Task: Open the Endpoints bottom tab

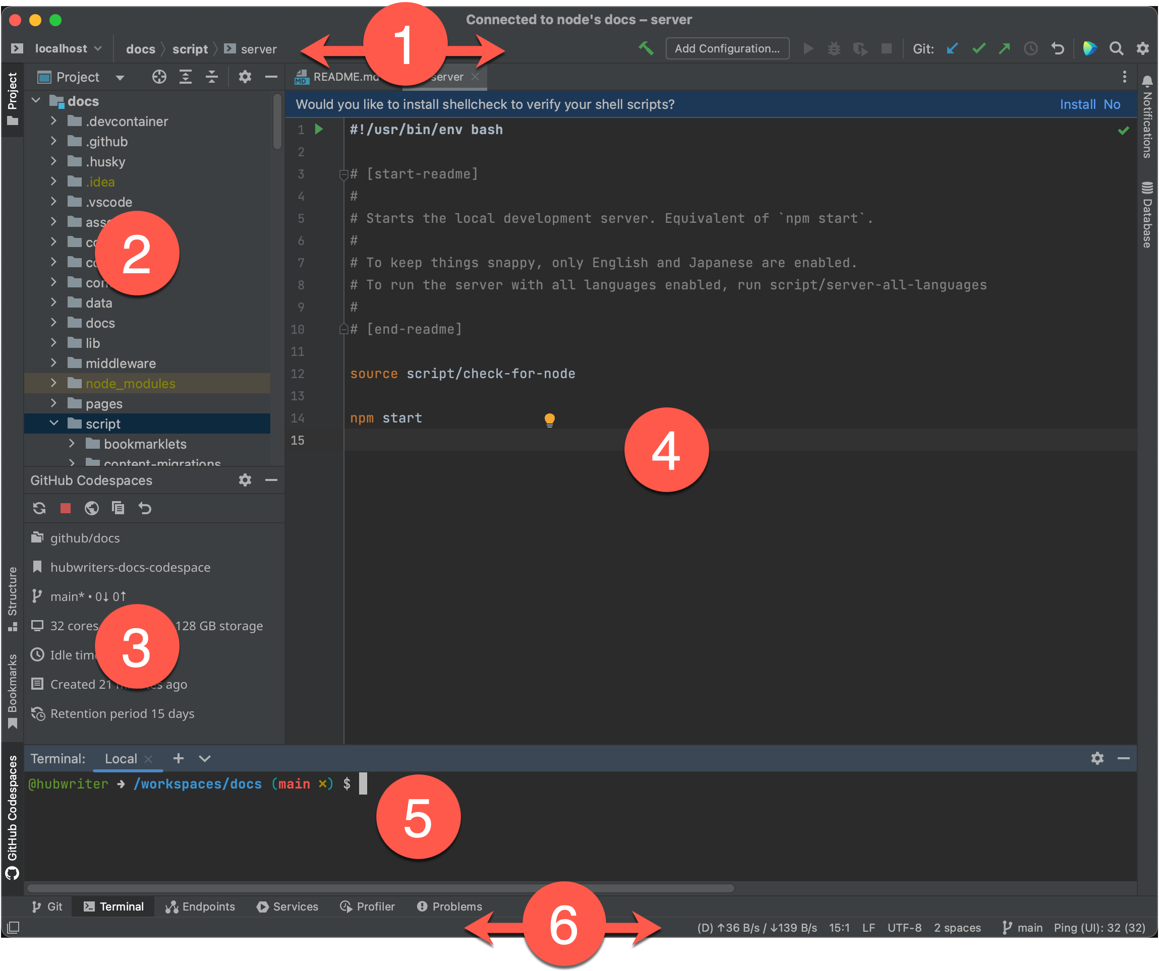Action: coord(200,906)
